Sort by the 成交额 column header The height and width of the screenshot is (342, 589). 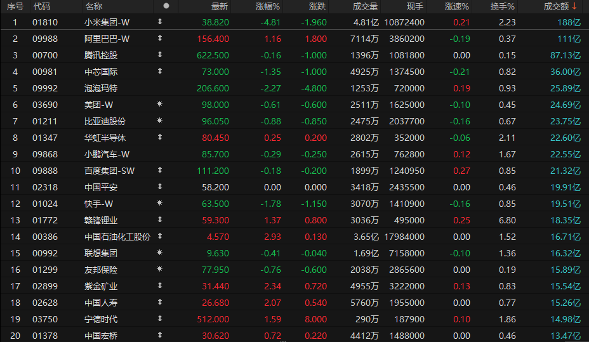[x=557, y=6]
